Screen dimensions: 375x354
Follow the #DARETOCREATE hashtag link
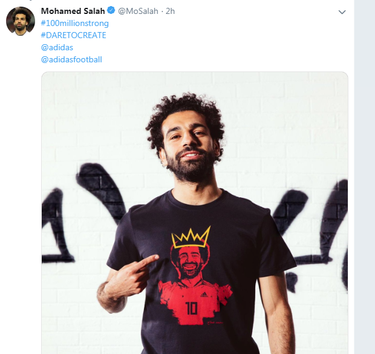pyautogui.click(x=73, y=35)
